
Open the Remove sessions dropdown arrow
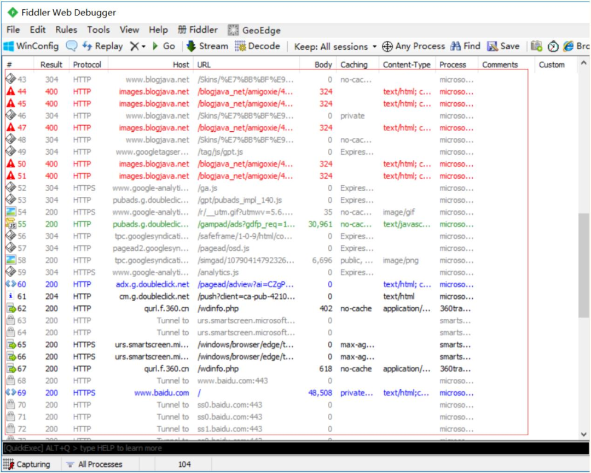[x=143, y=46]
